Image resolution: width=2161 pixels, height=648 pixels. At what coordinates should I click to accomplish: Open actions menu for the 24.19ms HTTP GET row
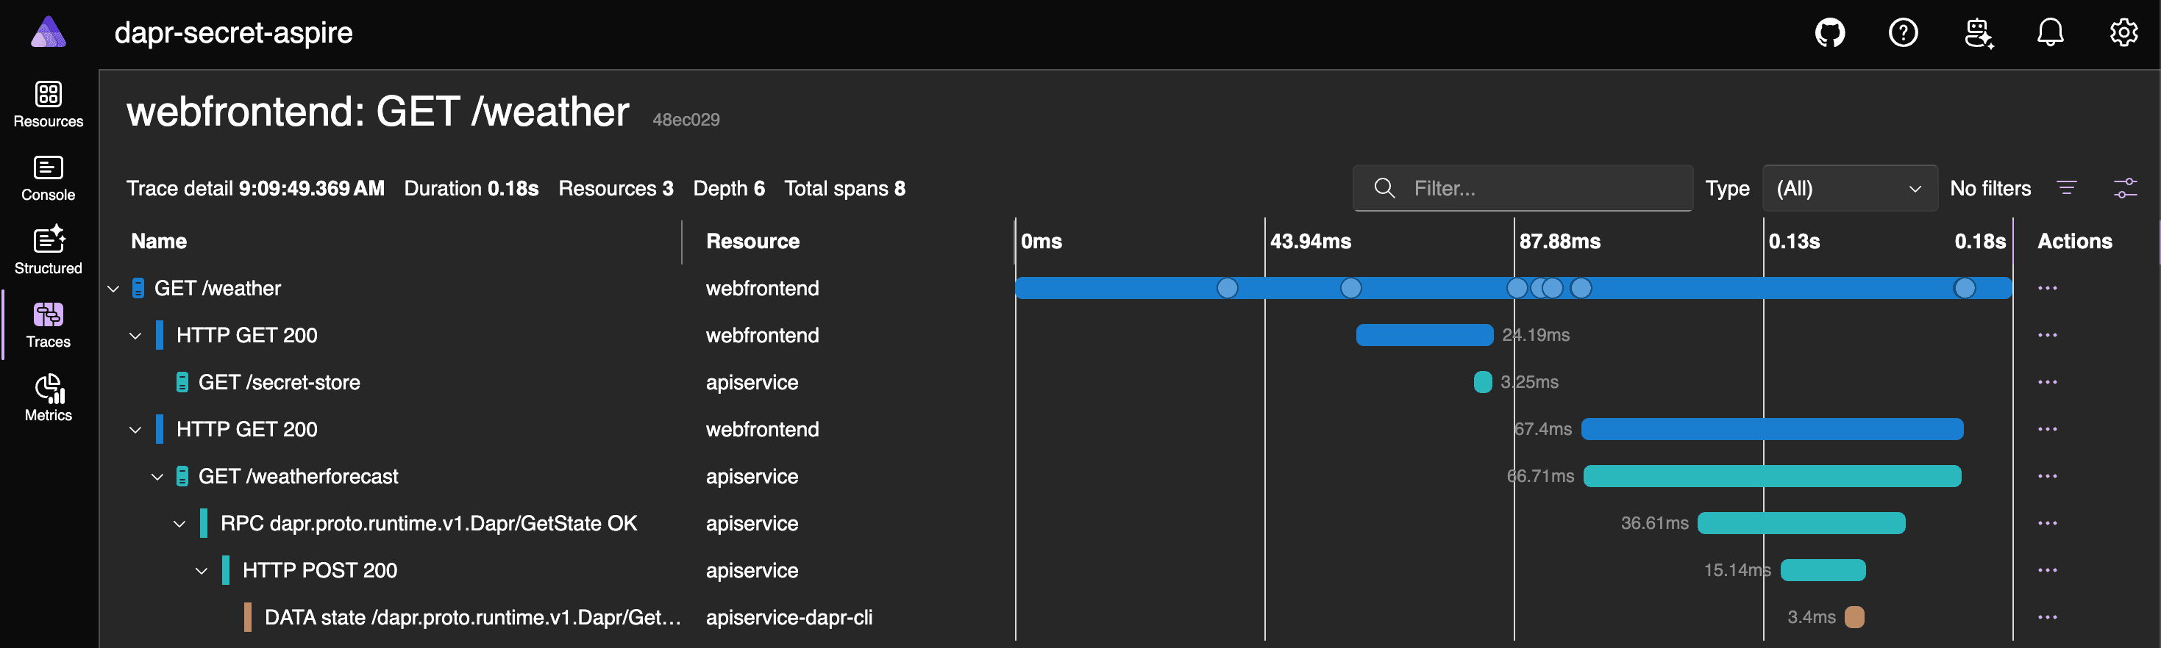point(2047,335)
